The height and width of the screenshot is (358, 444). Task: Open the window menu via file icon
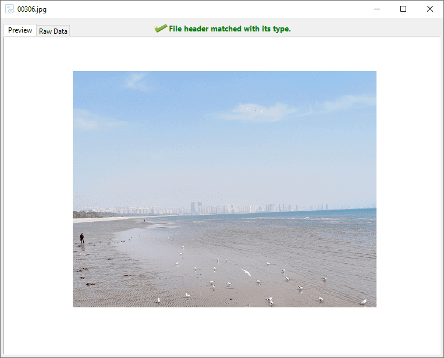(9, 9)
